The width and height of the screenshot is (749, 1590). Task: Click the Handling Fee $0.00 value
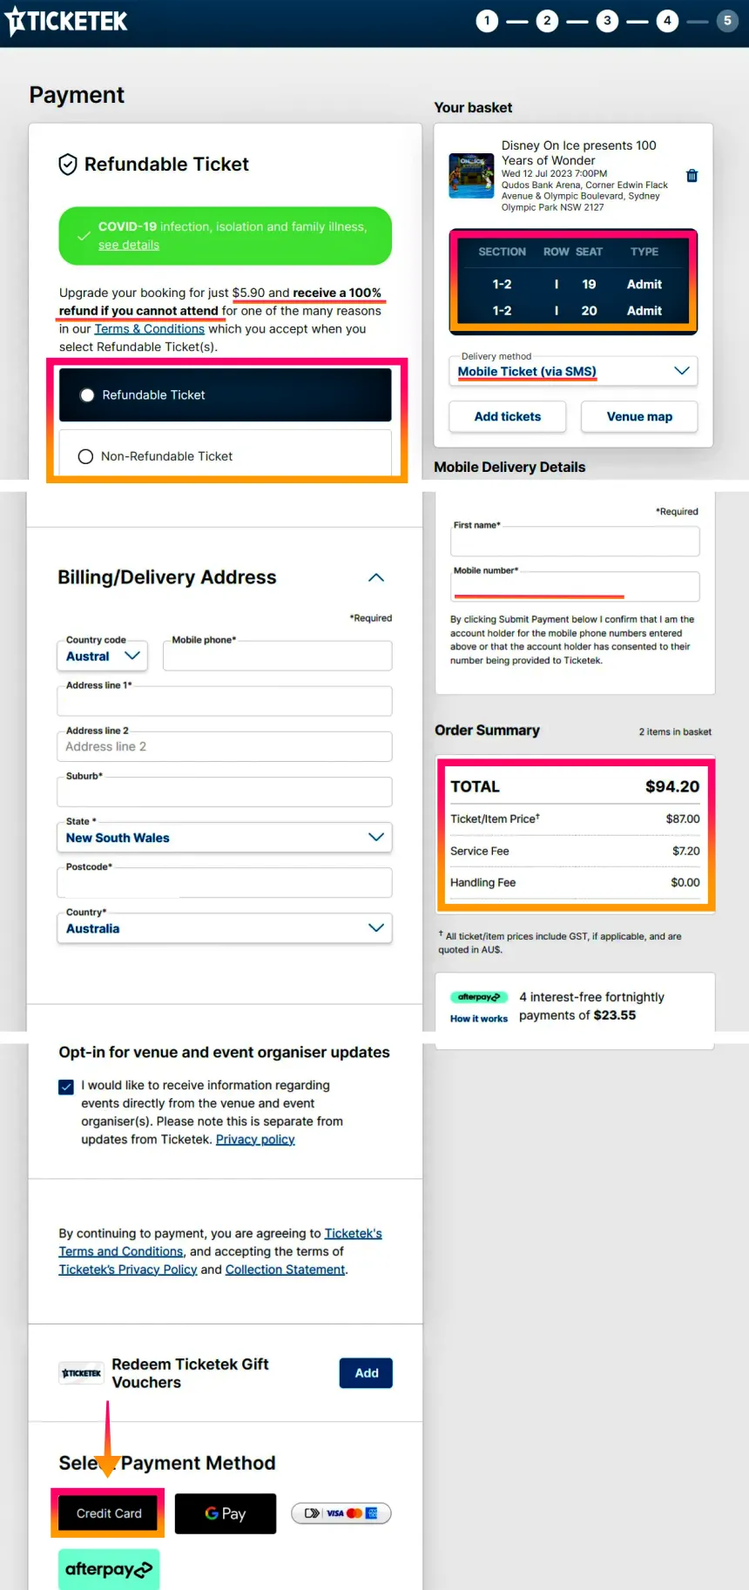(x=685, y=882)
